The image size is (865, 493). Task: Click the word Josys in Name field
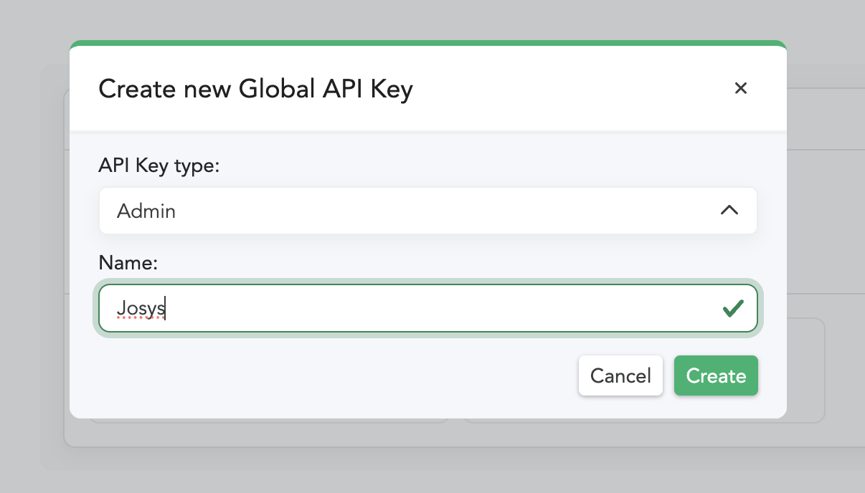[x=141, y=309]
